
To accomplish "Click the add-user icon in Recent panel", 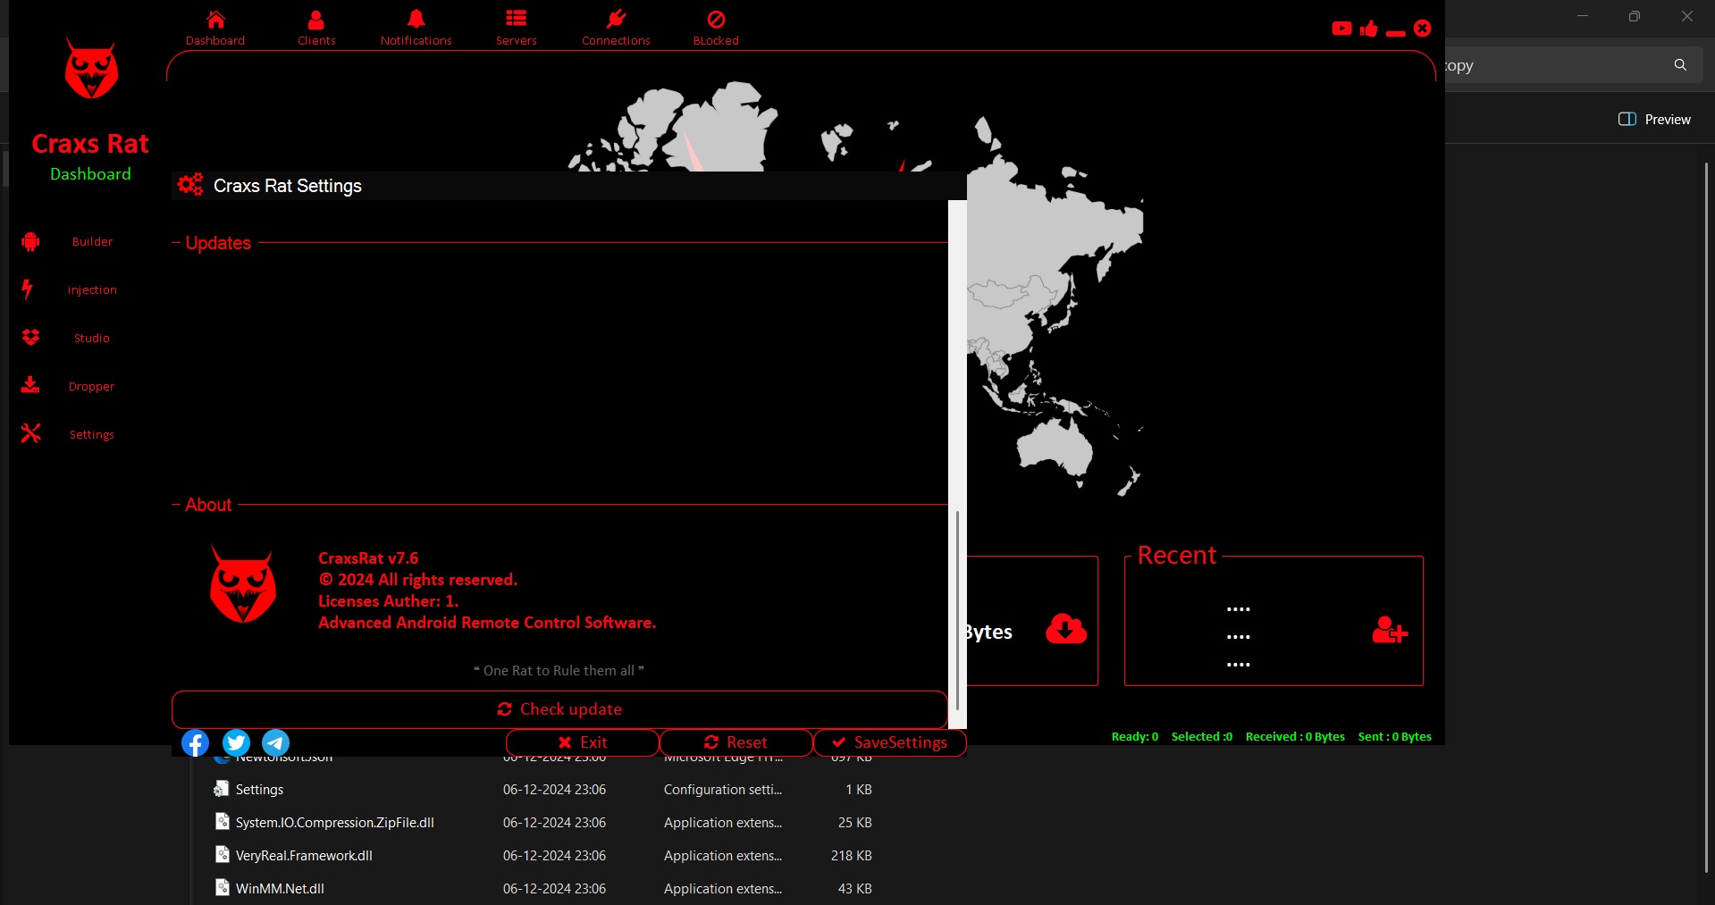I will coord(1389,631).
